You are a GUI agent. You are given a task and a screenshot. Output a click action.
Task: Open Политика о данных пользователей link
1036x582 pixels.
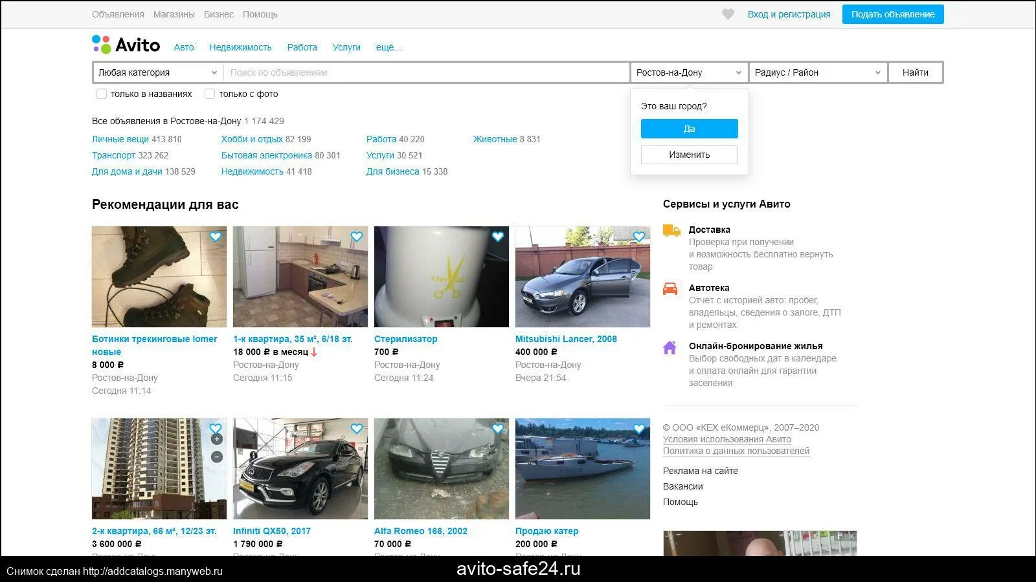(736, 451)
